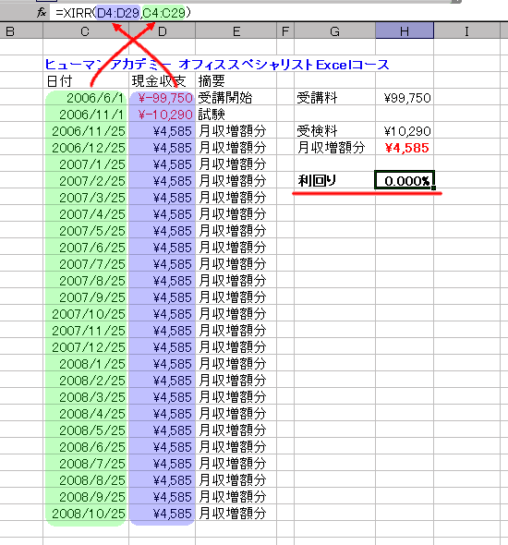Select the date cell 2007/12/25

click(86, 347)
